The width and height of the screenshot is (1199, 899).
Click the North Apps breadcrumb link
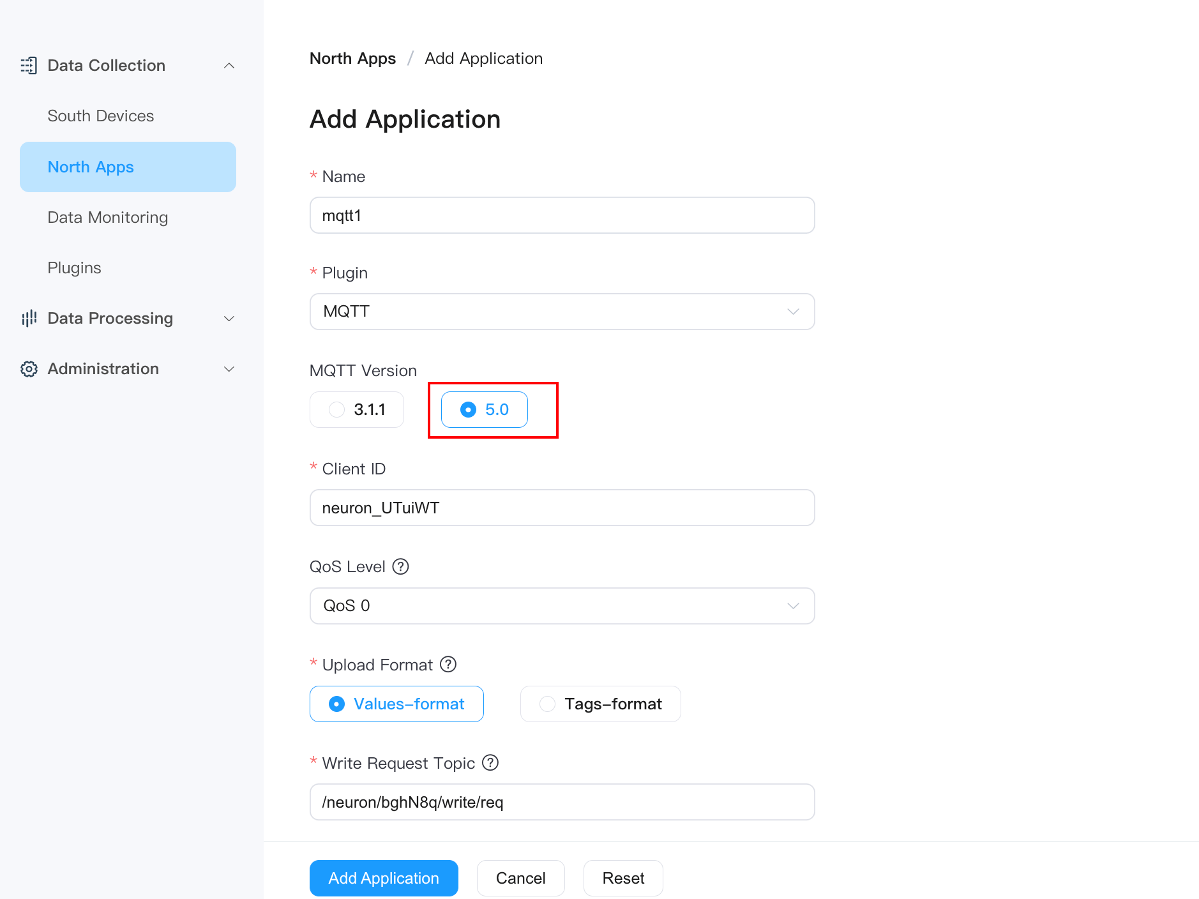tap(352, 58)
